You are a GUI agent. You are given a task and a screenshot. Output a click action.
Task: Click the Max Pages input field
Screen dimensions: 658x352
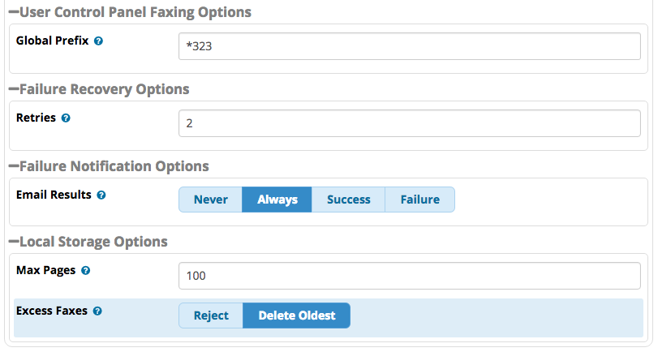coord(410,276)
